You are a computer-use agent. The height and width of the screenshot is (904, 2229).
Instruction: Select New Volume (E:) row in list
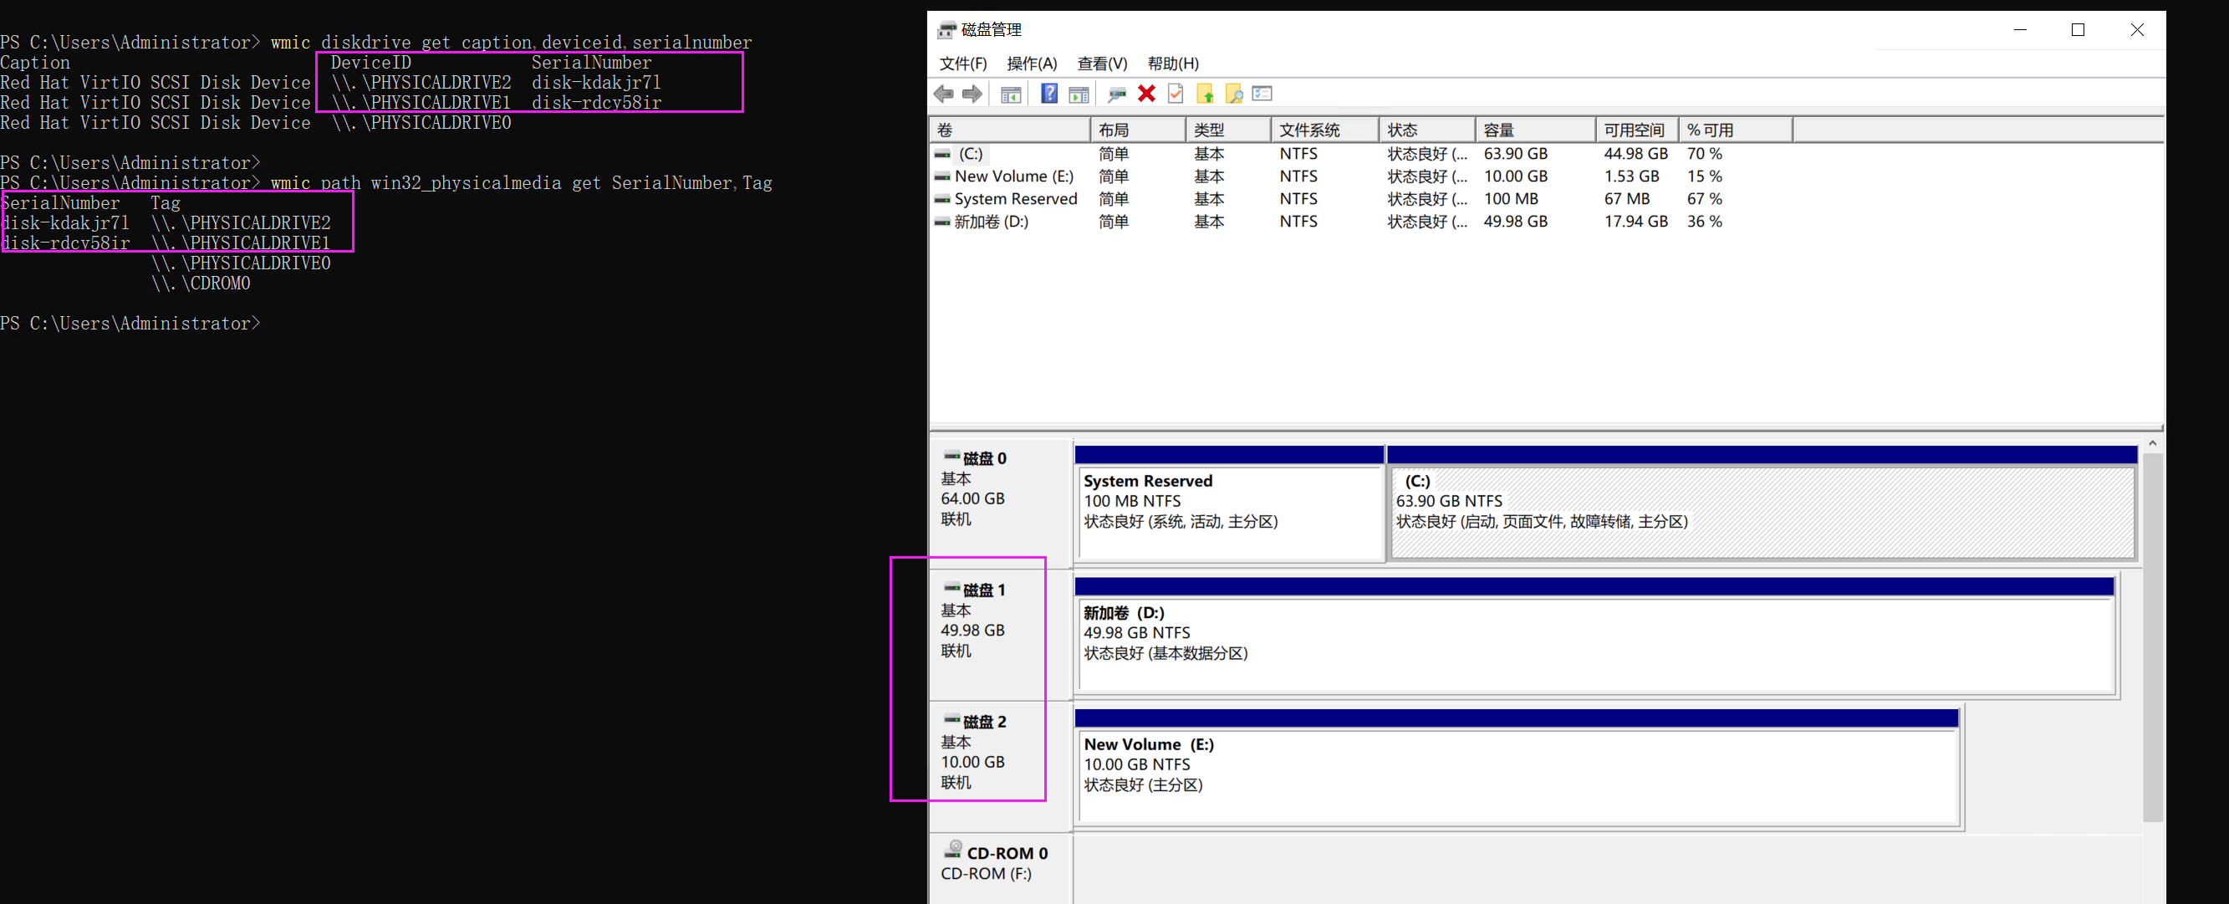[x=1013, y=176]
